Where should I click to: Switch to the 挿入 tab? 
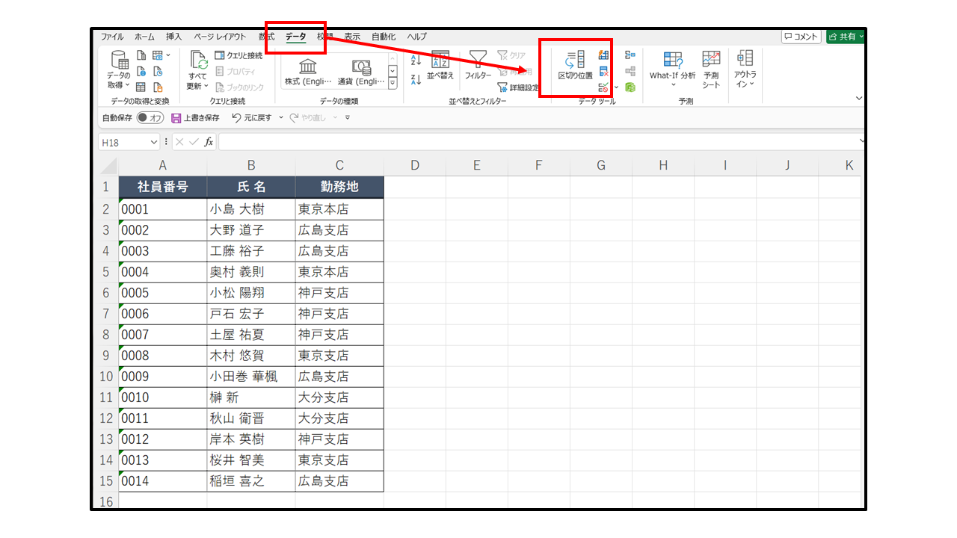pos(173,37)
